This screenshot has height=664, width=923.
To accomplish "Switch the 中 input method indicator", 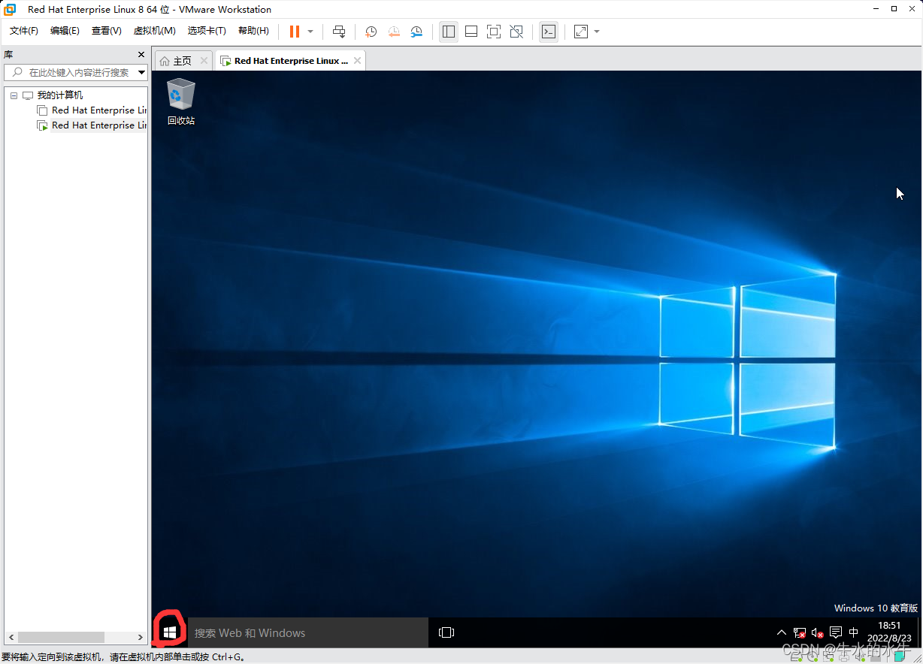I will [x=853, y=632].
